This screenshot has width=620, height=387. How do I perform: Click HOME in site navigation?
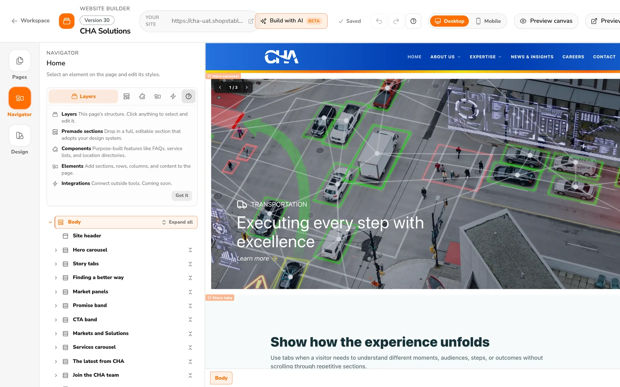(414, 57)
